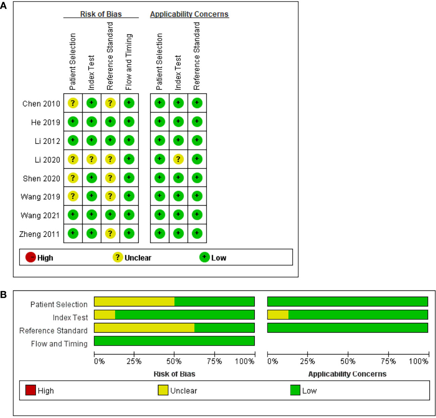Viewport: 436px width, 418px height.
Task: Click the Index Test row label in panel B
Action: coord(70,318)
